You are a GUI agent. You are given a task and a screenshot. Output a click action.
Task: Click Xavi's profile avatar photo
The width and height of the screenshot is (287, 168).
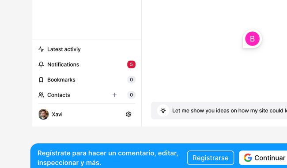point(43,114)
